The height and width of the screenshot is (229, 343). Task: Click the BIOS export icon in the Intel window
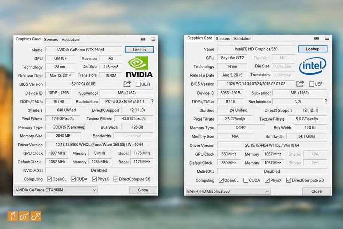tap(300, 83)
